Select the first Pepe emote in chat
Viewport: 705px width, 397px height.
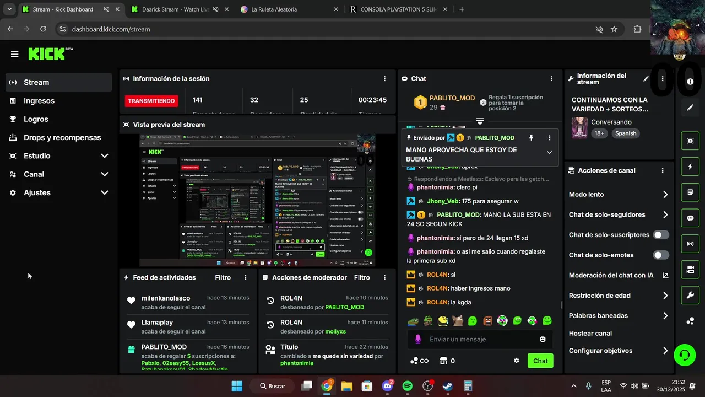tap(413, 320)
